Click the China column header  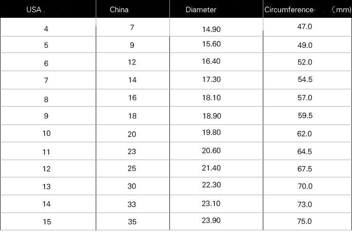click(119, 10)
